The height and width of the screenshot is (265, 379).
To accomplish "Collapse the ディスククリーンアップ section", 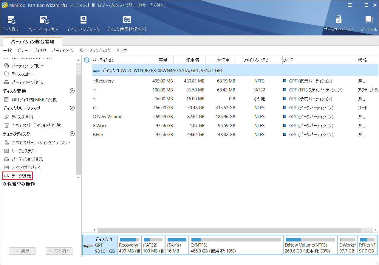I will coord(72,108).
